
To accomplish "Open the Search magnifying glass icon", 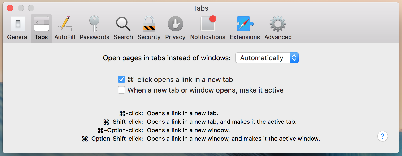I will click(123, 24).
